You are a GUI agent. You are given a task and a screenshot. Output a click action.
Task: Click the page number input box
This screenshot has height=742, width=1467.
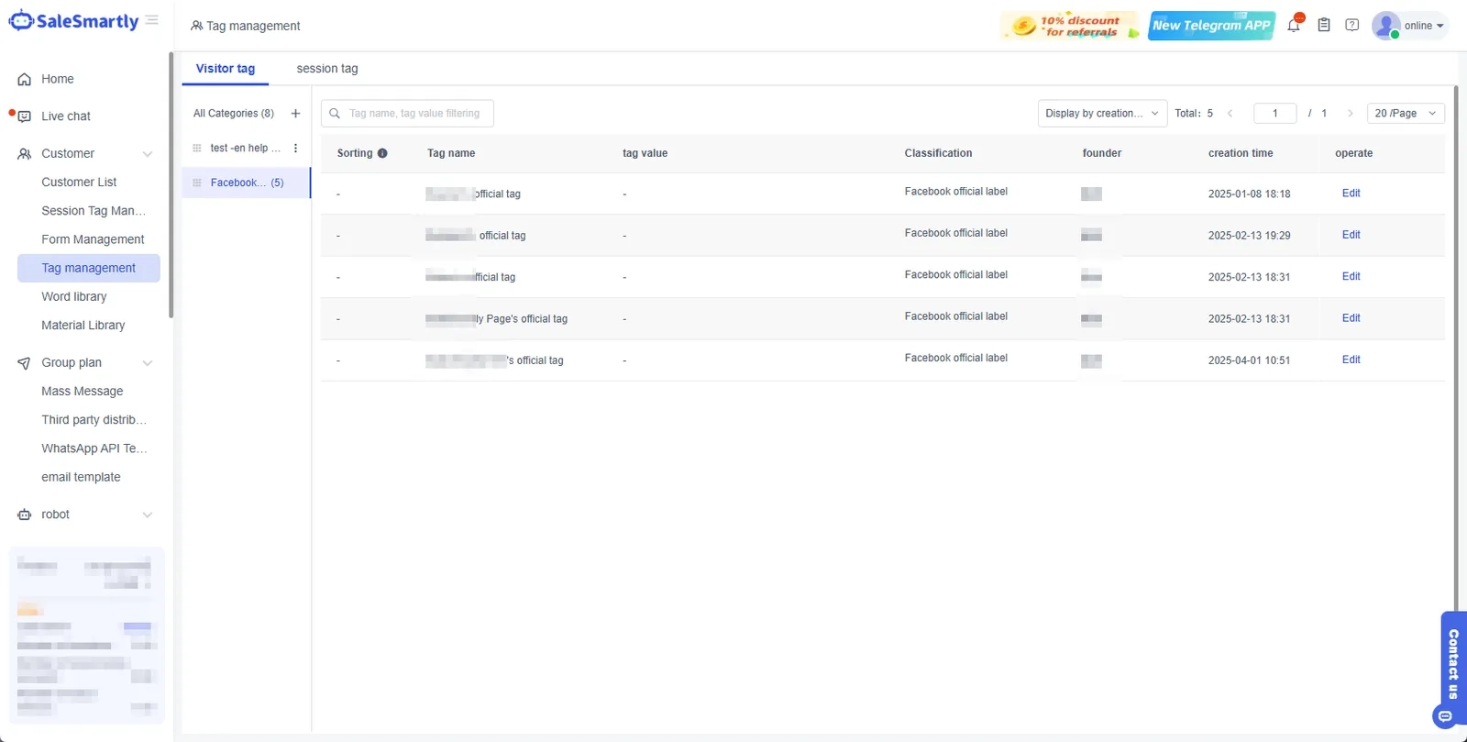click(x=1274, y=114)
